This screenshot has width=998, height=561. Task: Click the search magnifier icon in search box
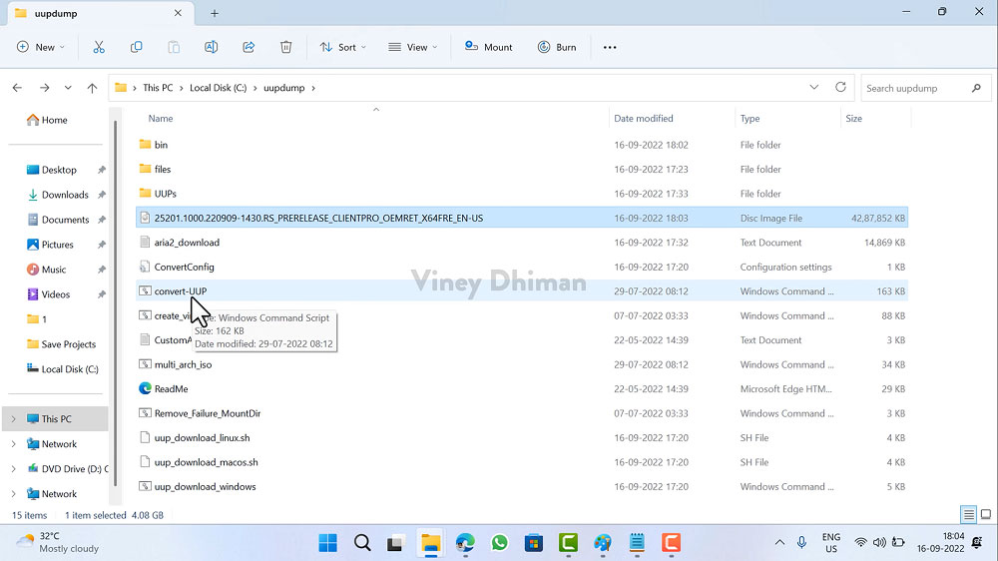coord(976,88)
